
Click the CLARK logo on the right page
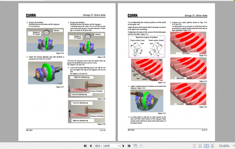[133, 15]
